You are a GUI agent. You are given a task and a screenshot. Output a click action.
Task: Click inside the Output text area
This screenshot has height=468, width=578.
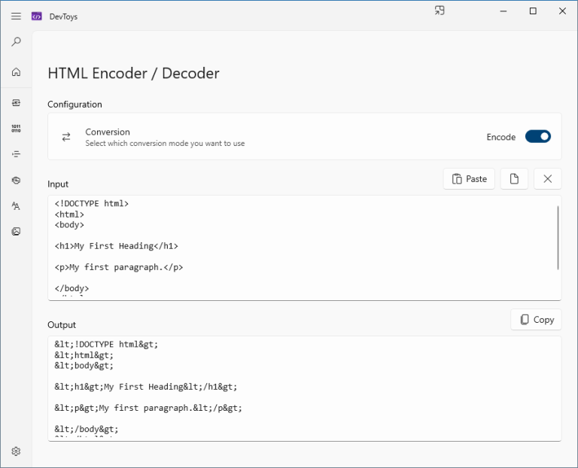click(304, 388)
